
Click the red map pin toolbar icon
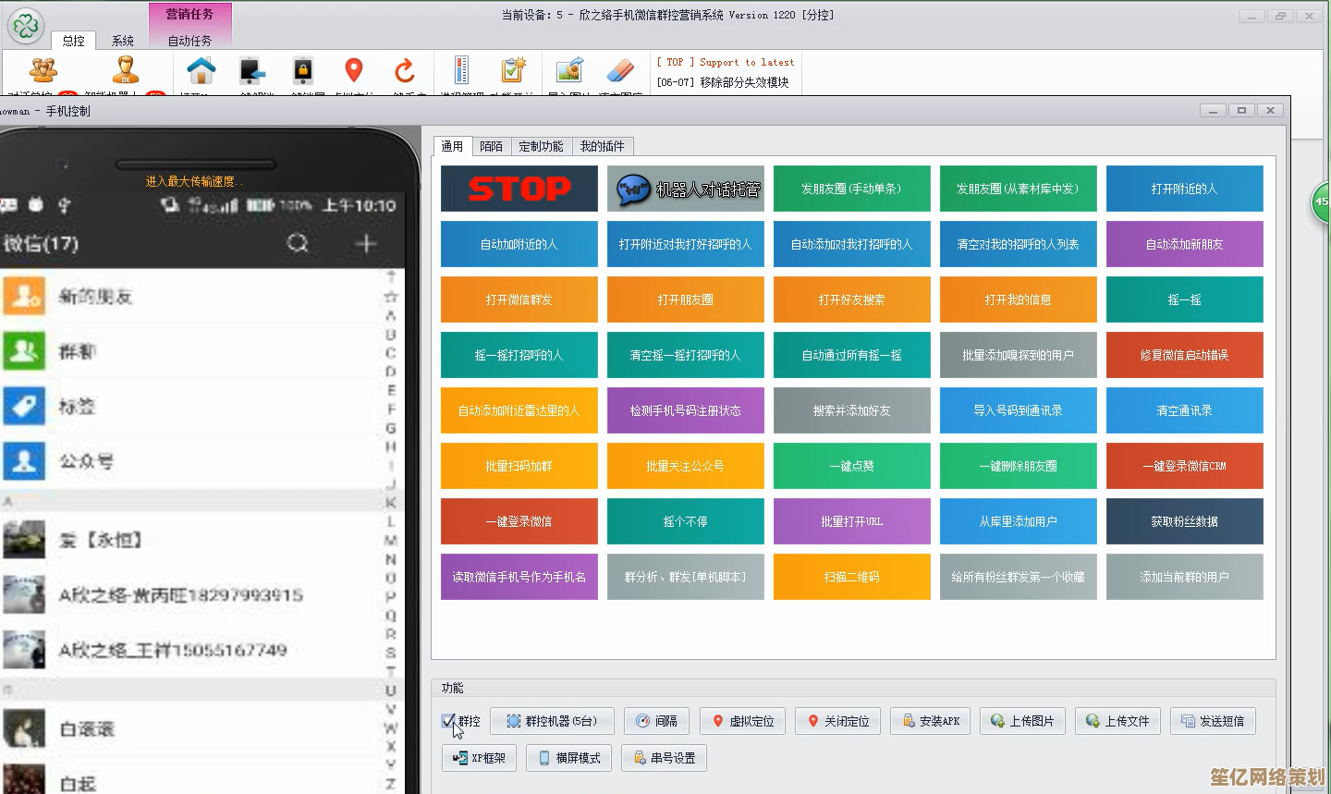click(x=353, y=70)
